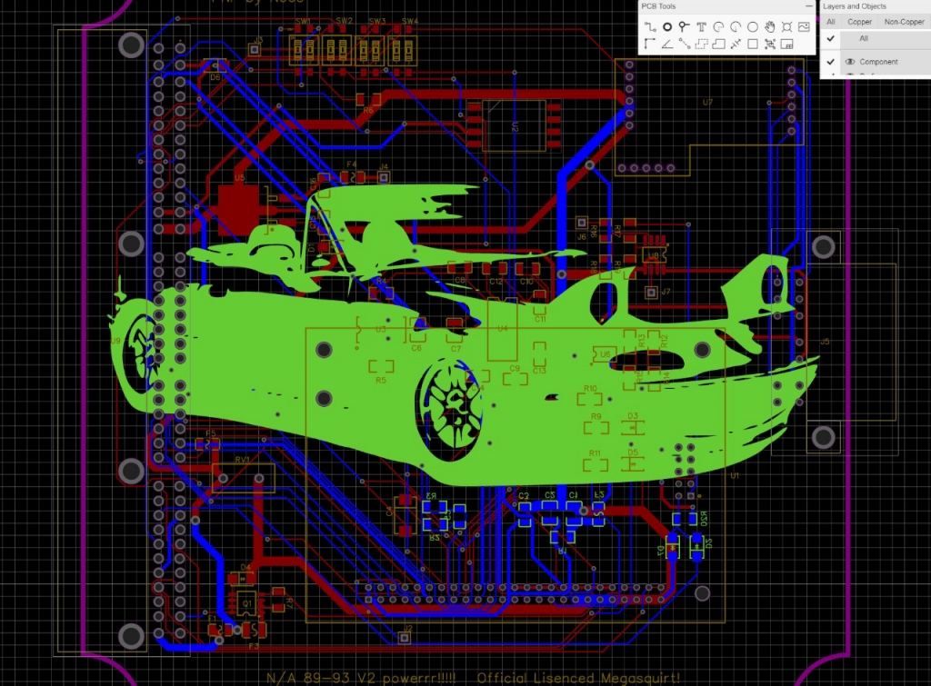Open the Non-Copper tab

pyautogui.click(x=904, y=22)
